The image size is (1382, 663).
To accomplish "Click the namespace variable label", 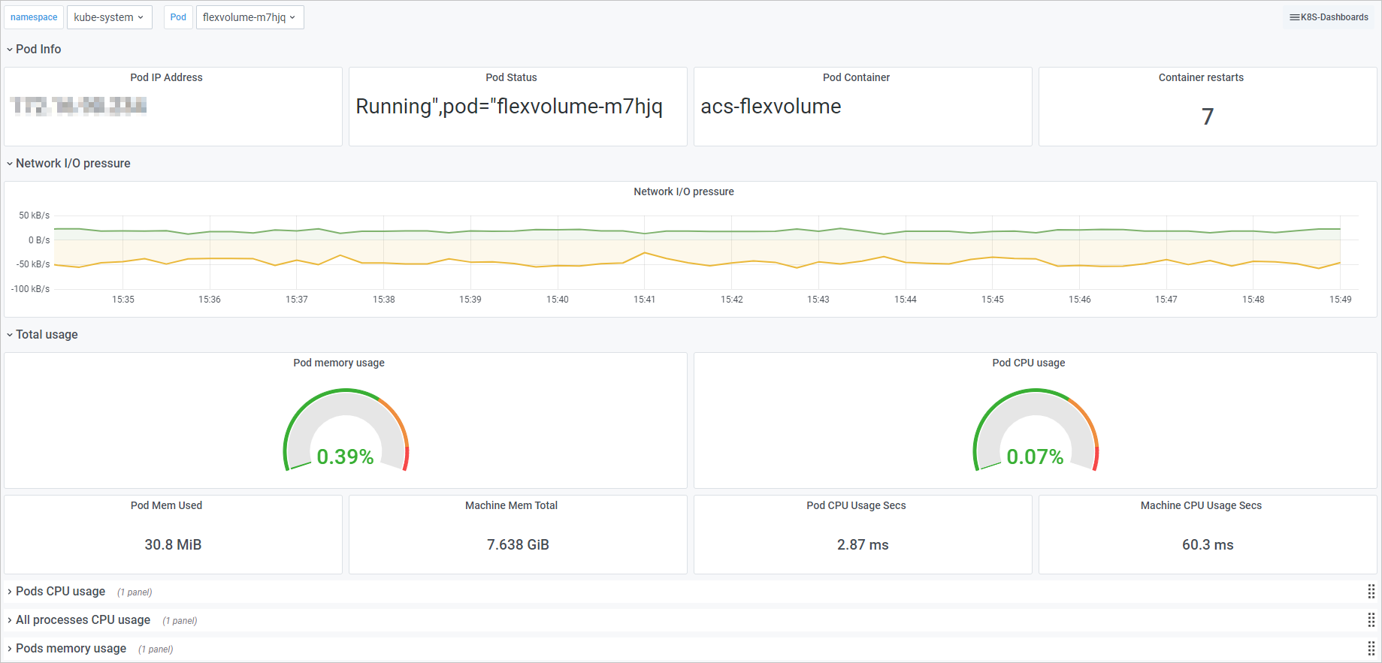I will click(34, 17).
